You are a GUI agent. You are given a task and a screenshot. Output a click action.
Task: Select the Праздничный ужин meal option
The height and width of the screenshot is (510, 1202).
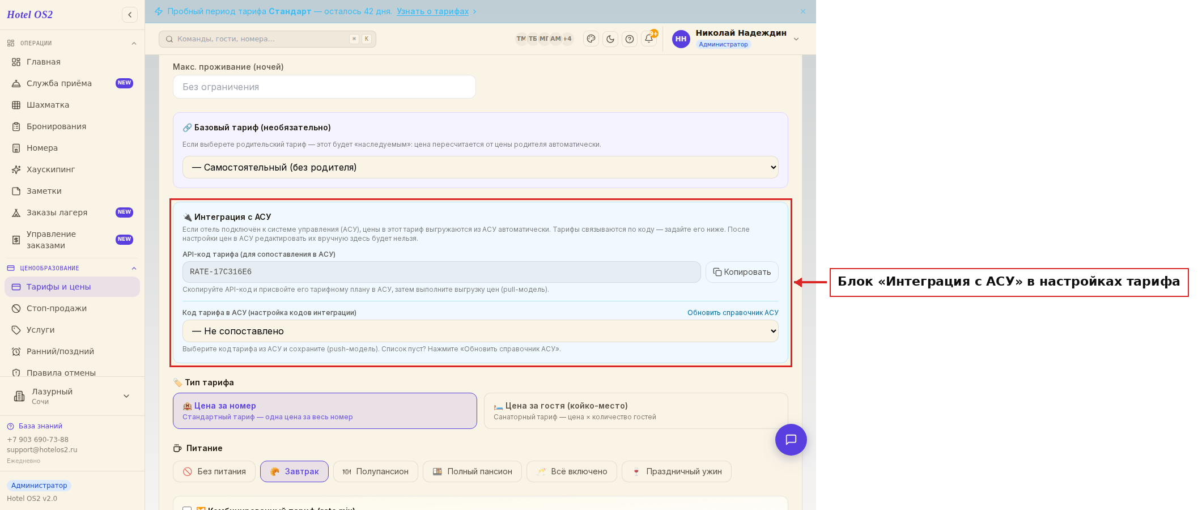(677, 471)
